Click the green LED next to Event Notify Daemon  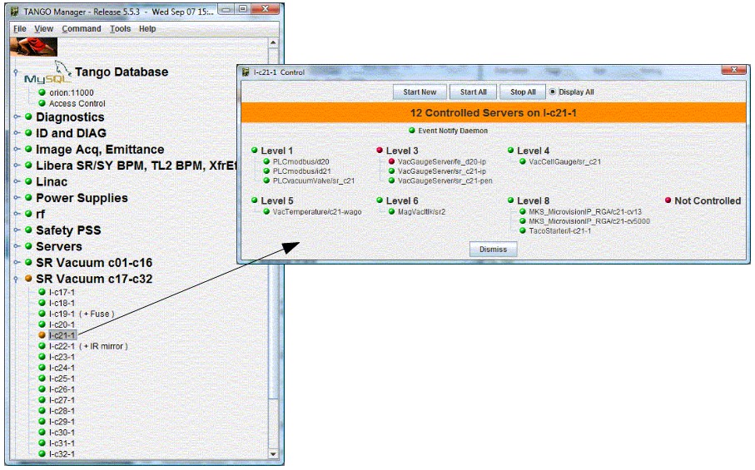pyautogui.click(x=411, y=131)
